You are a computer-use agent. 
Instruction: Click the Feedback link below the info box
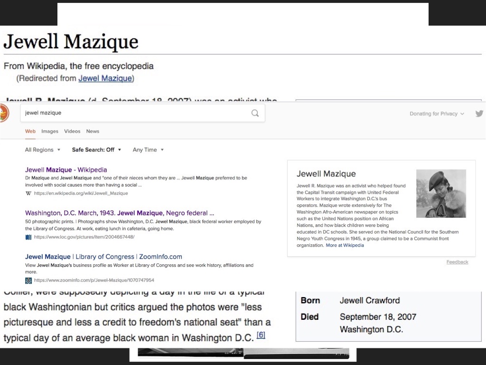point(457,262)
